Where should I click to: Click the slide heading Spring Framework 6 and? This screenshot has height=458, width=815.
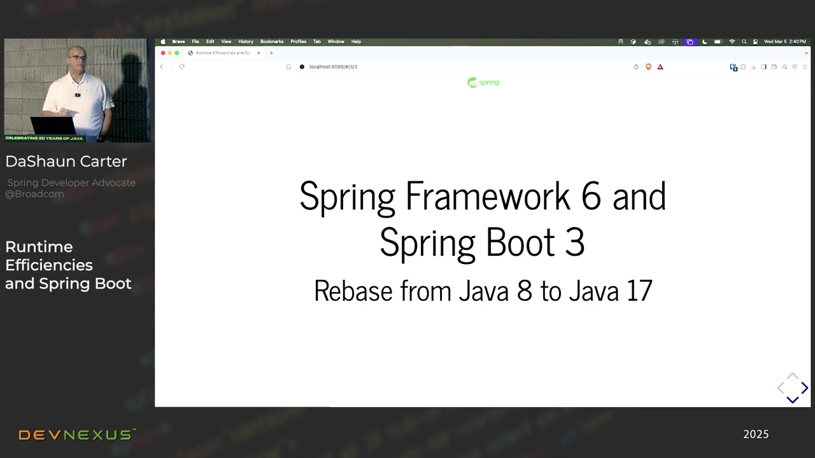pos(483,196)
